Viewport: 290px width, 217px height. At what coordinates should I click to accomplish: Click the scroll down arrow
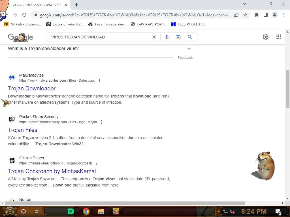point(287,198)
